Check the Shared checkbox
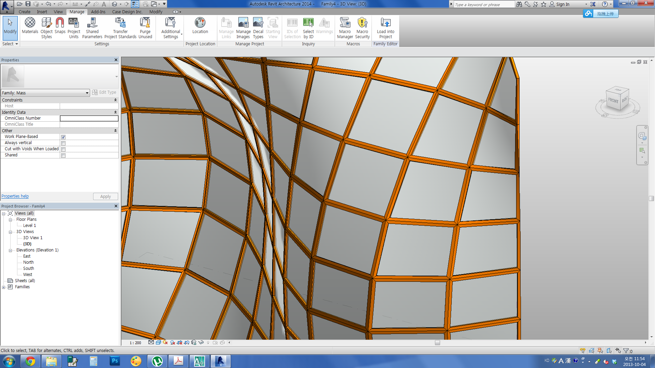This screenshot has width=655, height=368. coord(63,155)
